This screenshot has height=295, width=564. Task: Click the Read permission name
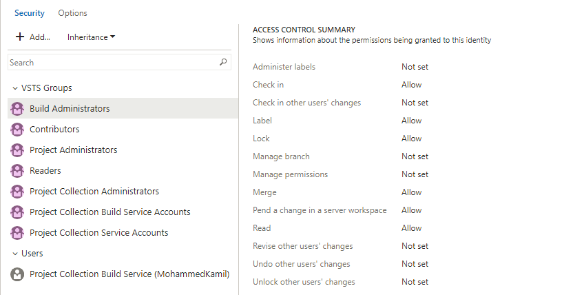click(x=262, y=228)
